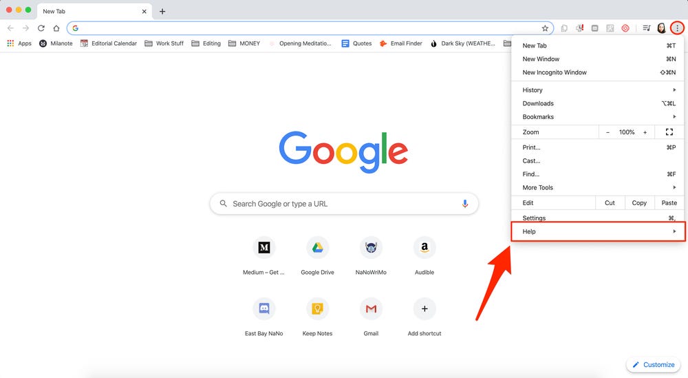This screenshot has height=378, width=688.
Task: Open the Gmail shortcut icon
Action: 371,308
